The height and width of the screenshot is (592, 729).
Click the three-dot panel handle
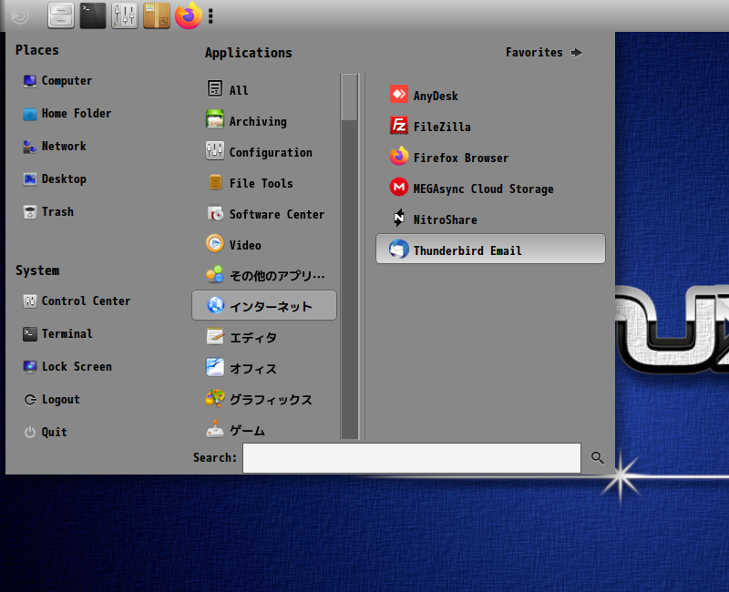[210, 15]
